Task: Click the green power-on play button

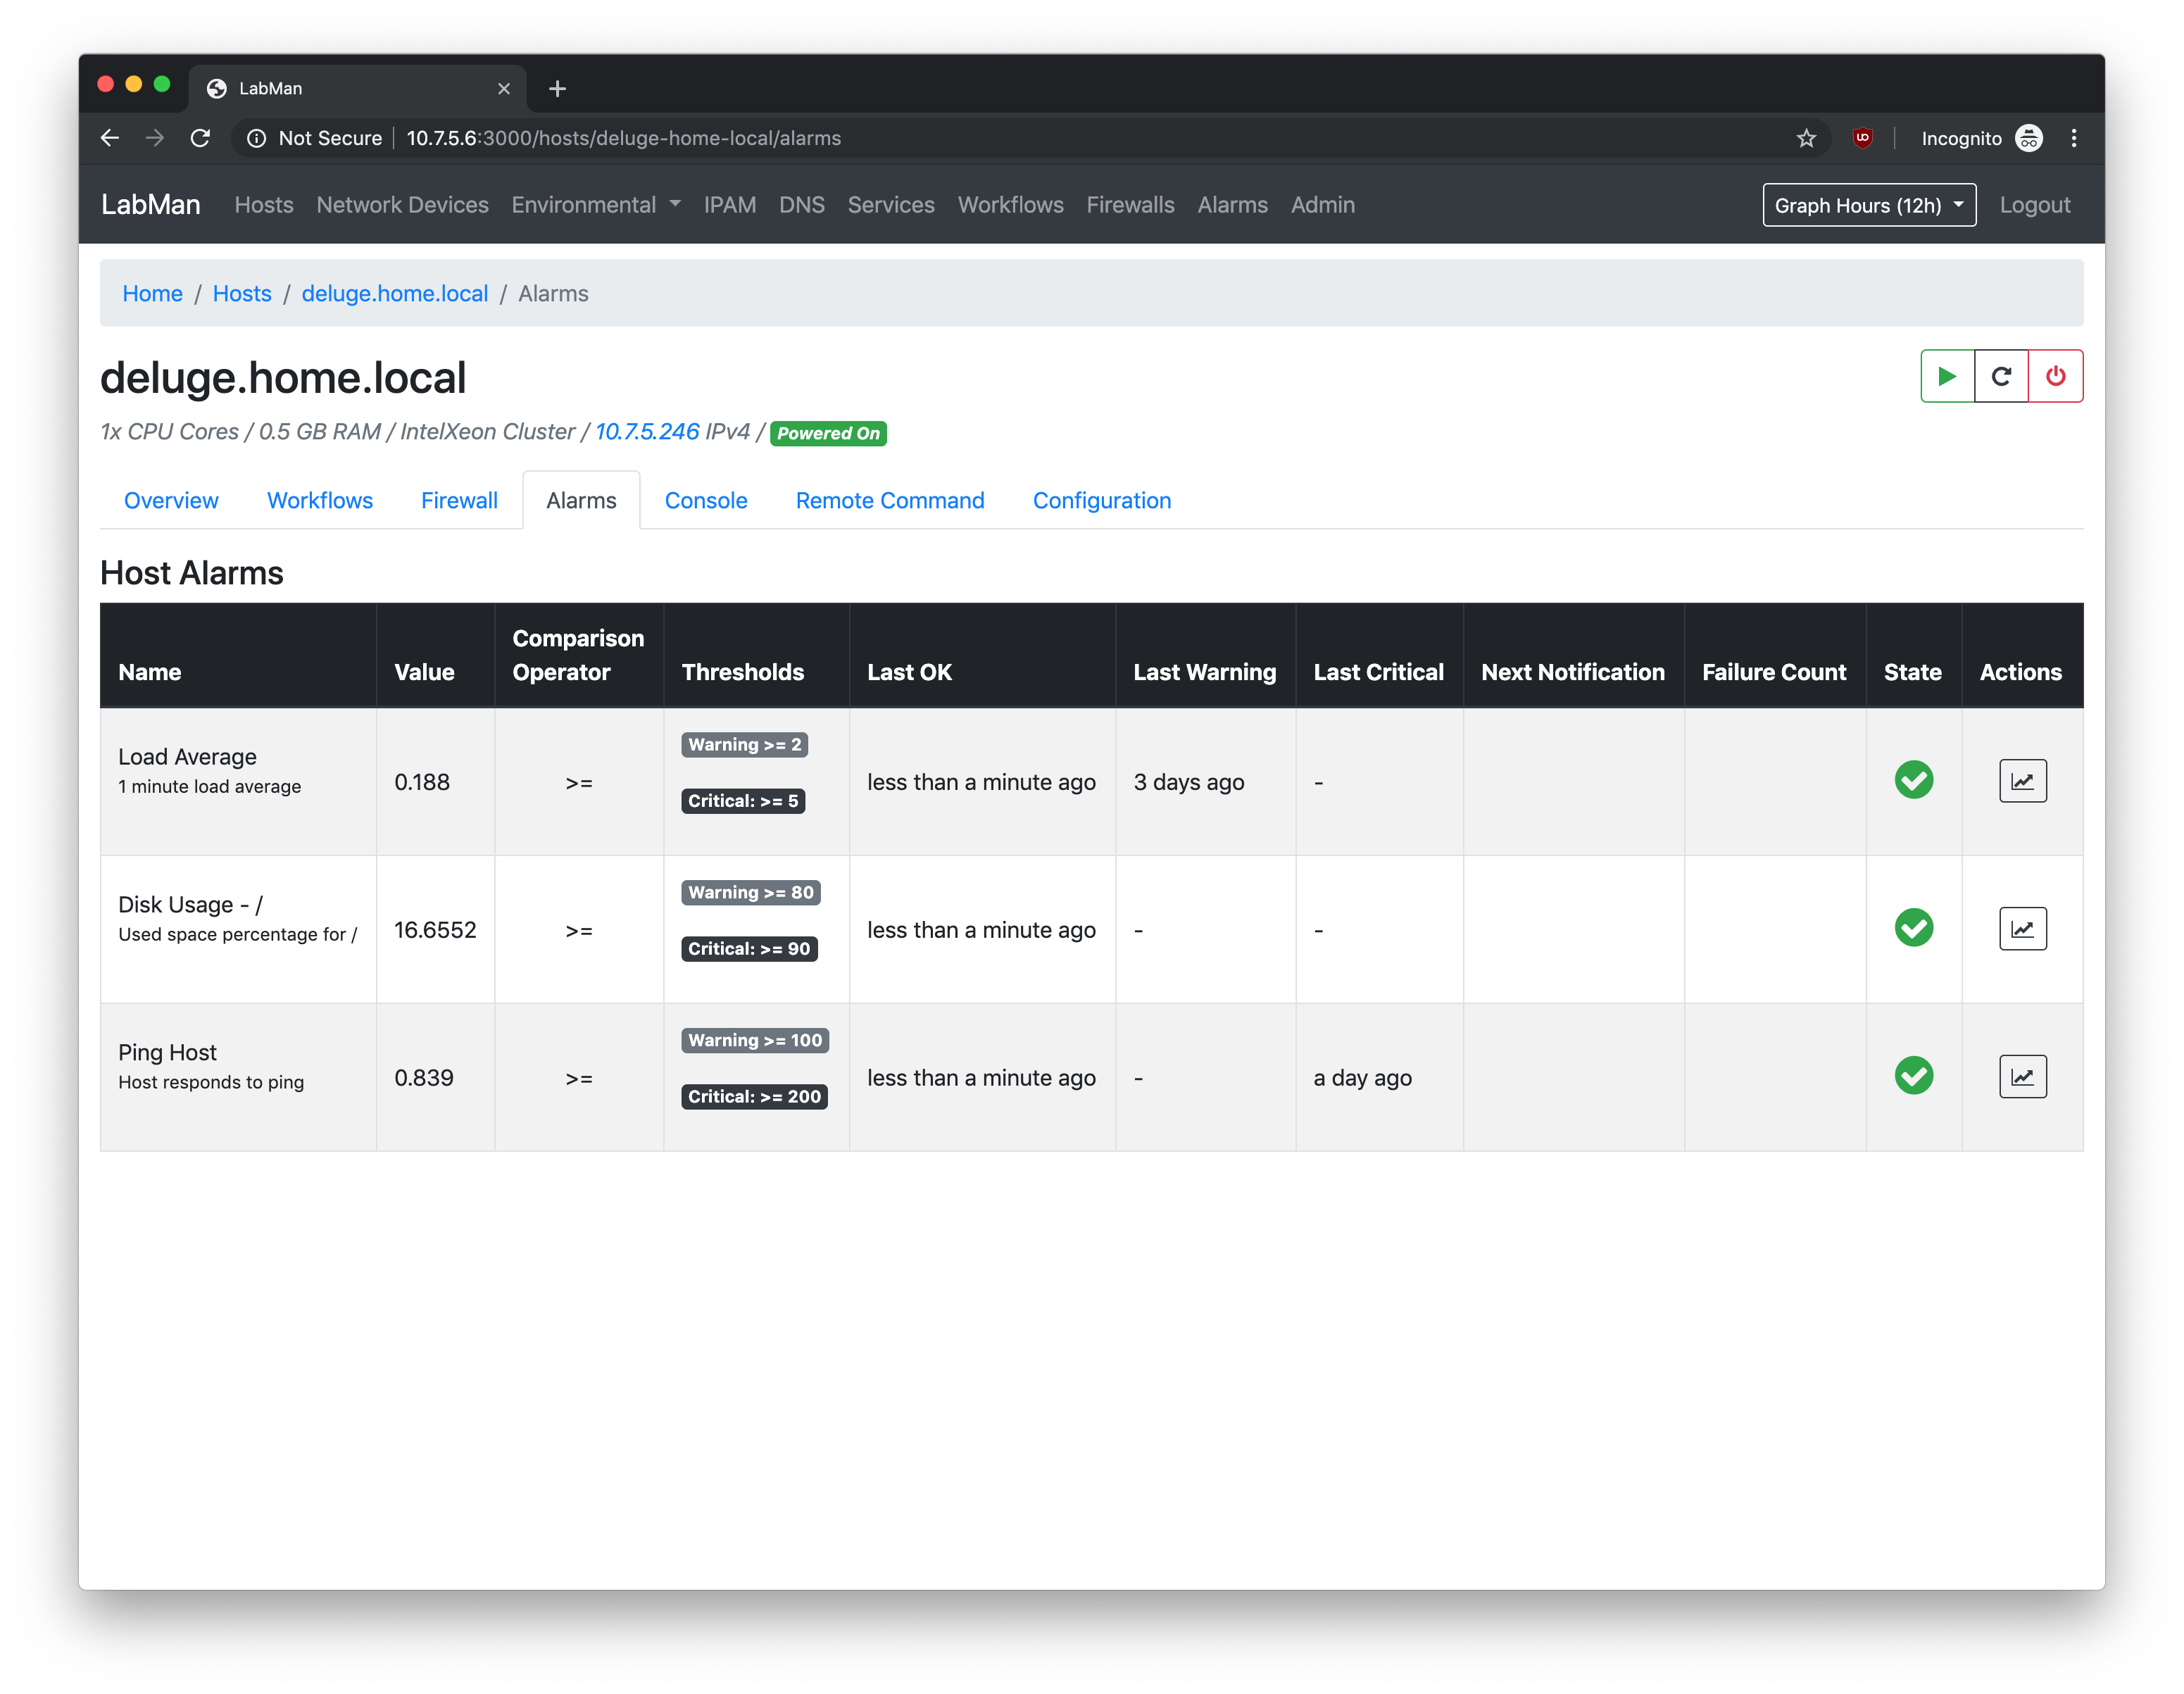Action: [1946, 376]
